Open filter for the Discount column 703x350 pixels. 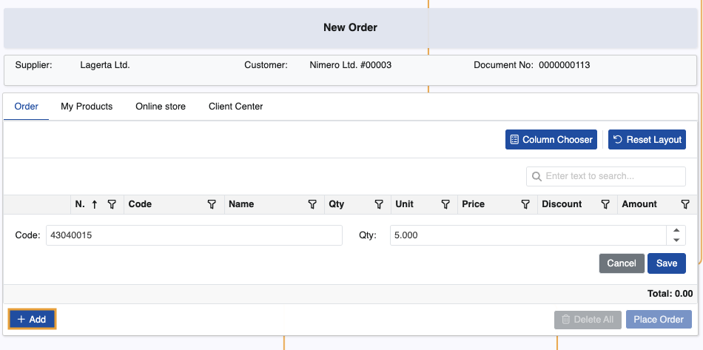[605, 204]
